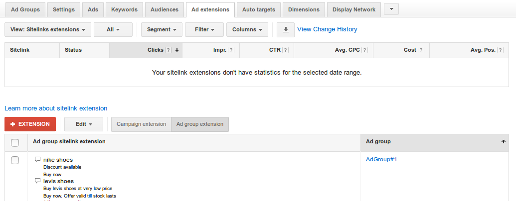Viewport: 516px width, 201px height.
Task: Click help icon beside CTR header
Action: [x=285, y=50]
